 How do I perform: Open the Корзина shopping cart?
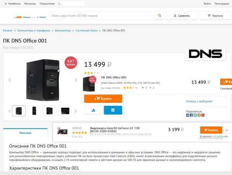[x=215, y=16]
